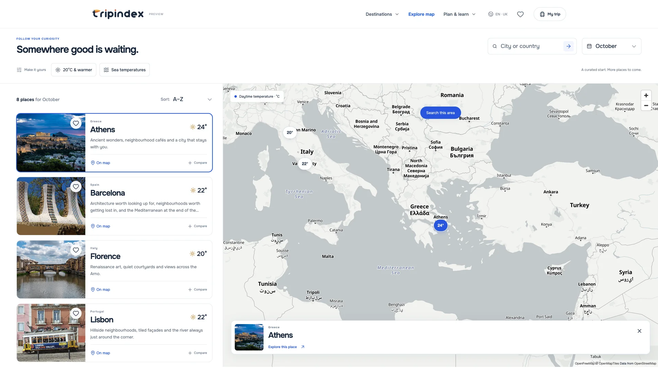Open My trip
The width and height of the screenshot is (658, 370).
click(550, 14)
